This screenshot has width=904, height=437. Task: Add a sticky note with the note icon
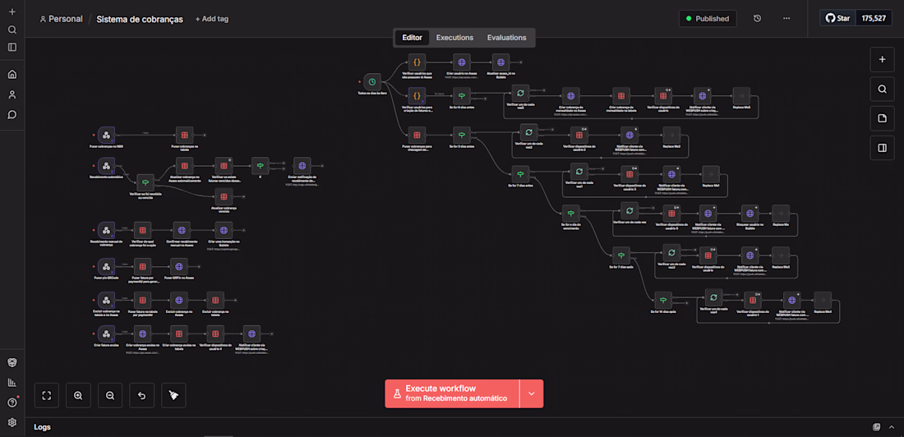click(x=882, y=118)
